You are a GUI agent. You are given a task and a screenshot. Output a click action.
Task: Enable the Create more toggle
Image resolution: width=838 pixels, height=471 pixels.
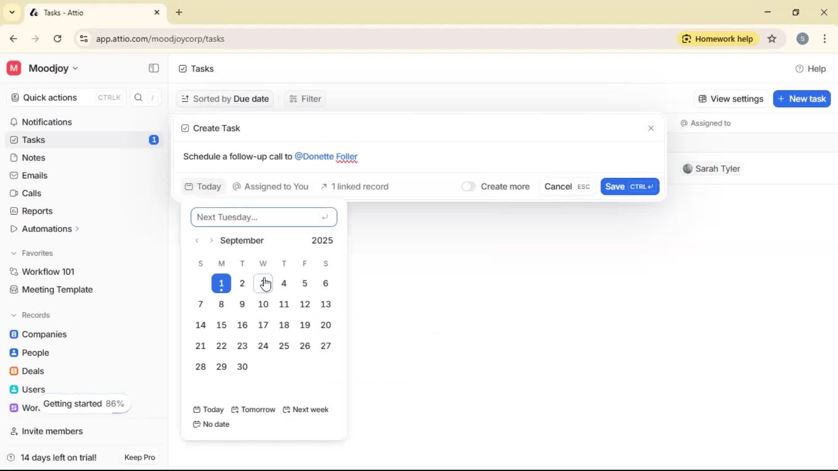coord(468,186)
